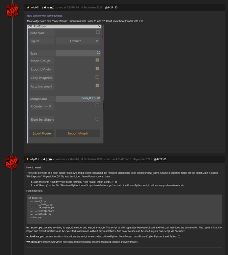
Task: Click the star icon beside adp001 in first post
Action: click(x=28, y=7)
